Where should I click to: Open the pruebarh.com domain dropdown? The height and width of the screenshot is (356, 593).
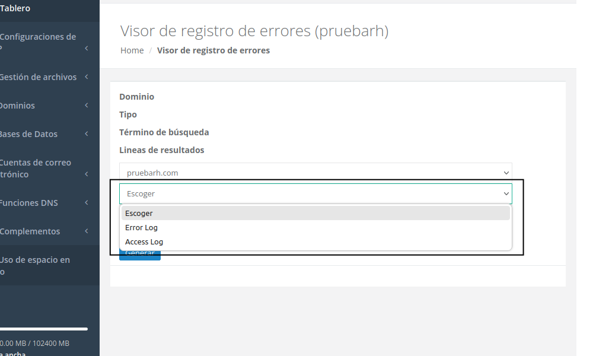click(x=315, y=173)
